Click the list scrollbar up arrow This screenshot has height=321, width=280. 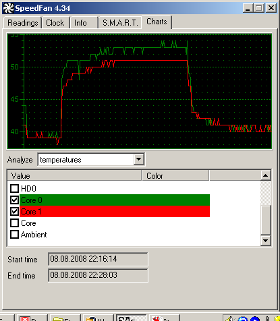click(x=266, y=175)
